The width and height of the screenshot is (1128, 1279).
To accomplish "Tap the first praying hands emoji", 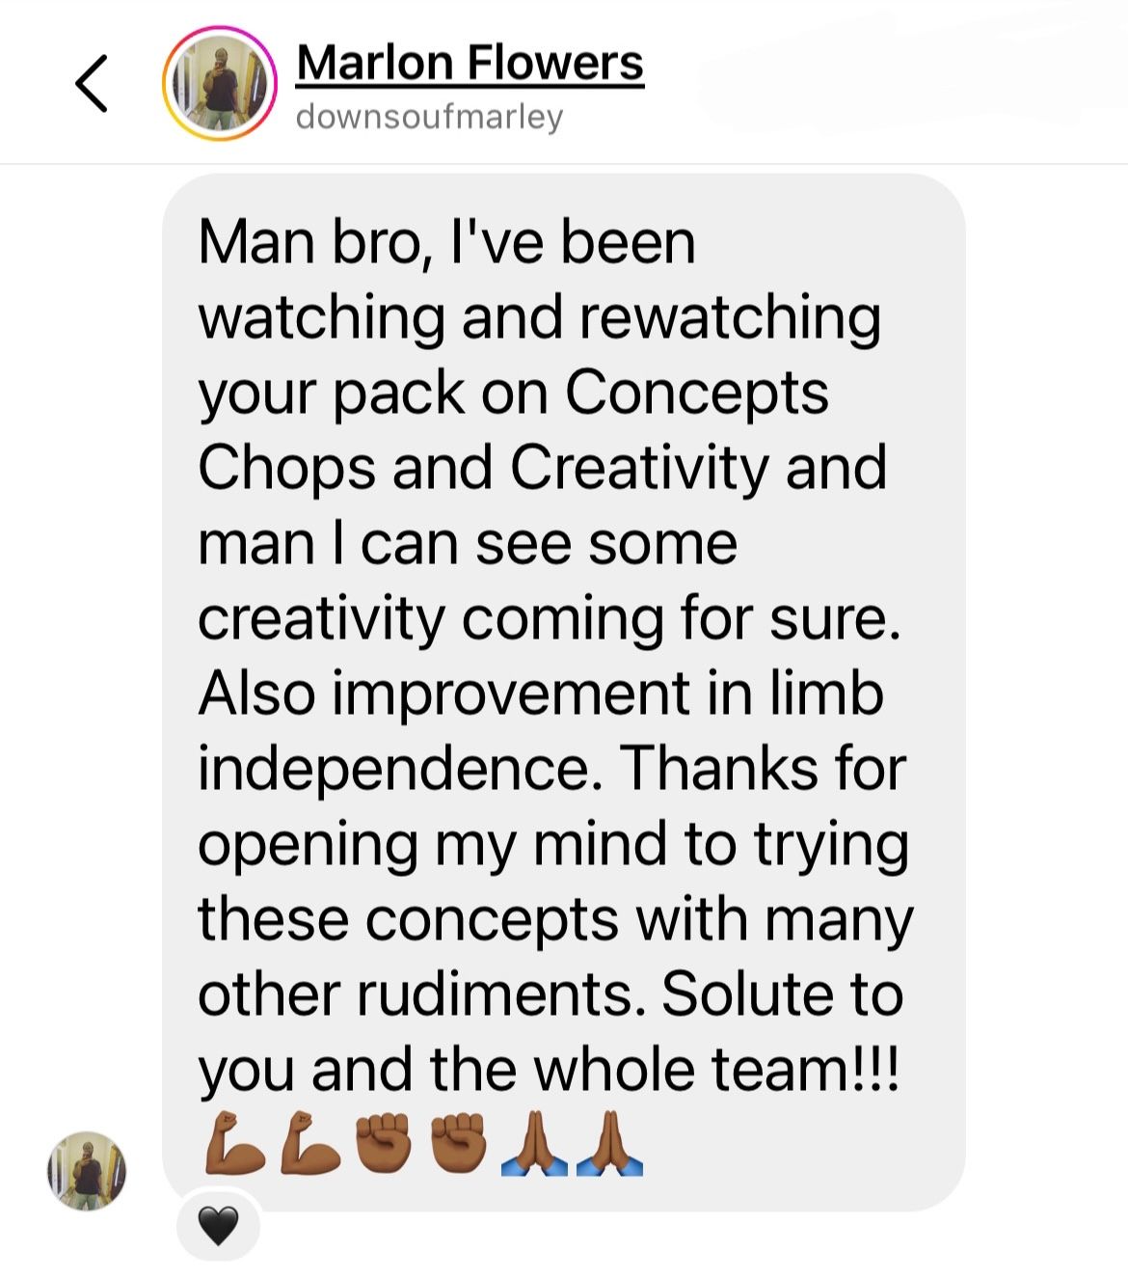I will (x=534, y=1143).
